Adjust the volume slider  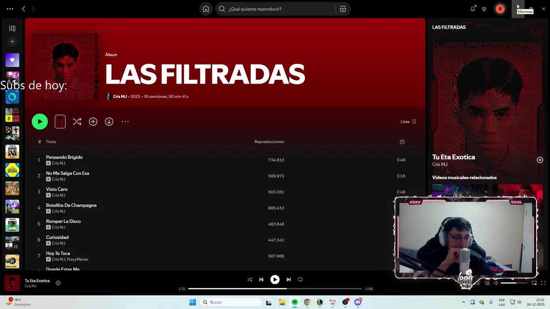click(x=514, y=283)
